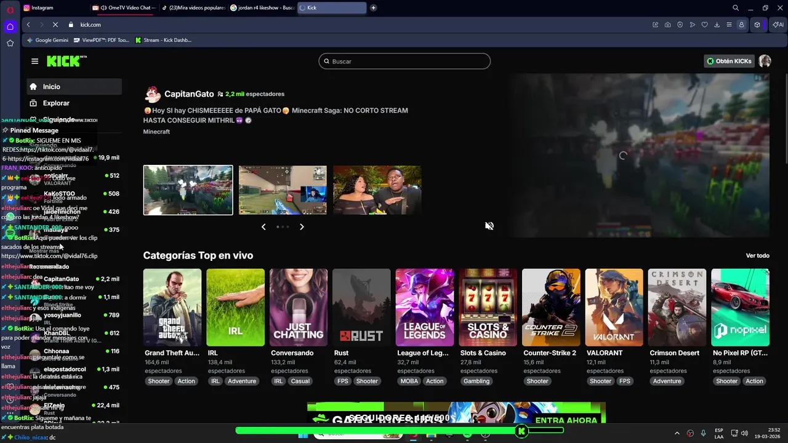Switch to the Instagram tab
The height and width of the screenshot is (443, 788).
click(x=54, y=8)
